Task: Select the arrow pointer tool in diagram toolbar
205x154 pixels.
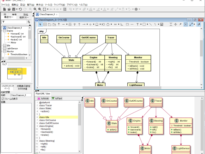Action: (40, 24)
